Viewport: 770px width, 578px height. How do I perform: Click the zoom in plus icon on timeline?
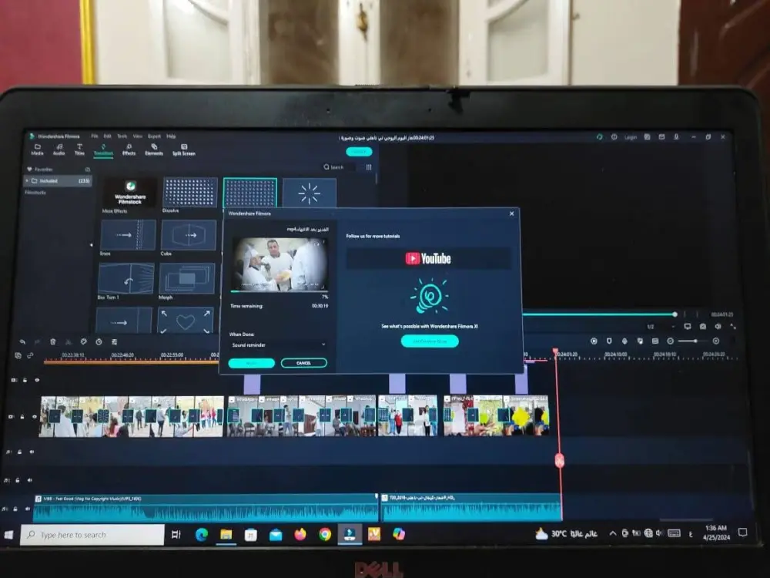point(716,341)
